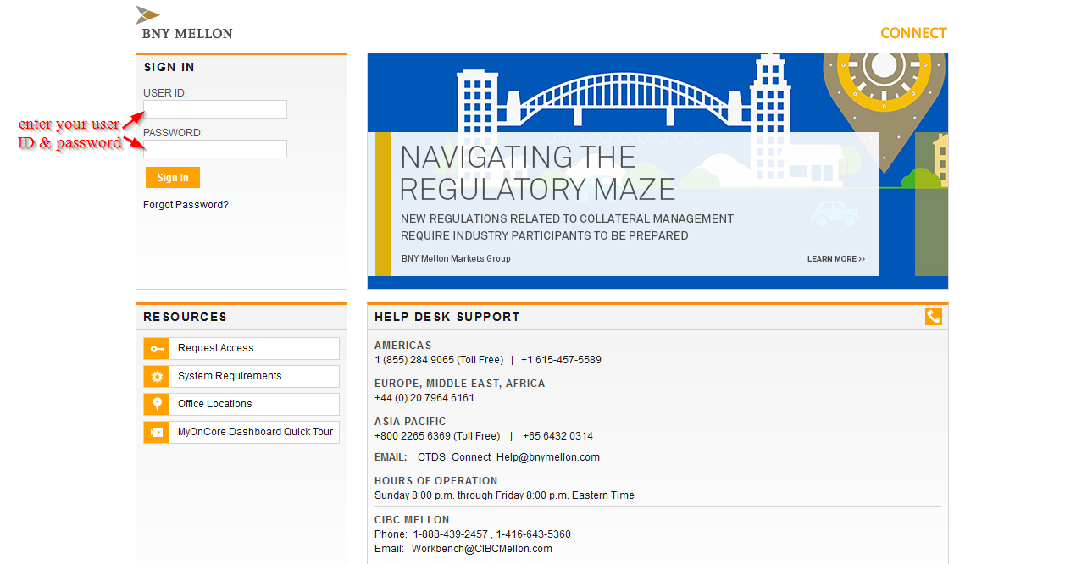1065x564 pixels.
Task: Click the Americas number +1 615-457-5589
Action: (x=561, y=360)
